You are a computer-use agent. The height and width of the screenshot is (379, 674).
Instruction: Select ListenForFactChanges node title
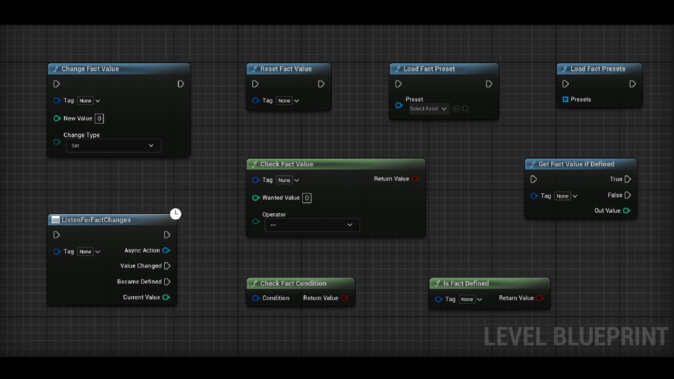(96, 220)
